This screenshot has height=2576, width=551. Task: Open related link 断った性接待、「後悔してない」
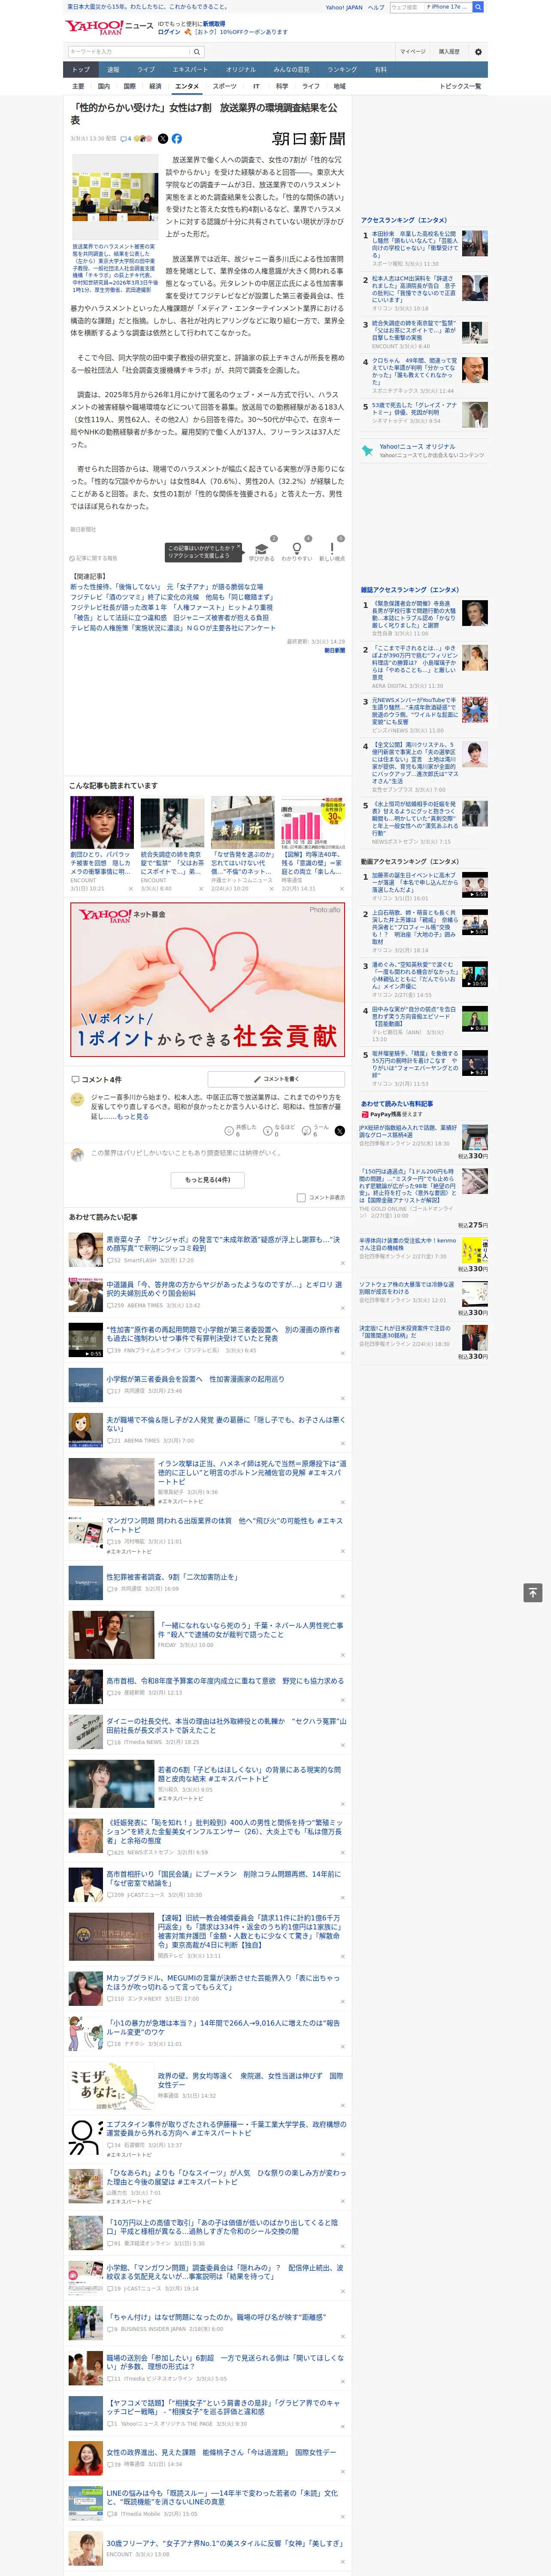pos(167,587)
